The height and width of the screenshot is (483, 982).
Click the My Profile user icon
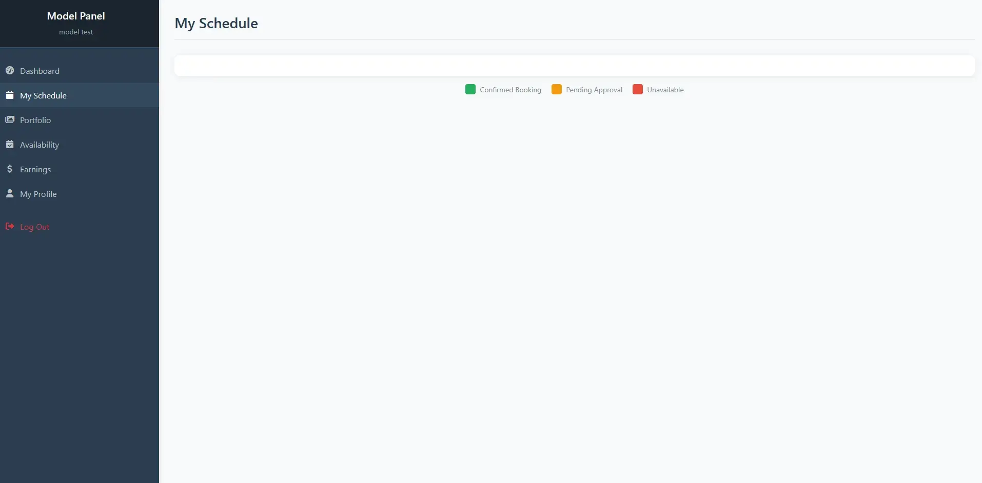(x=10, y=193)
